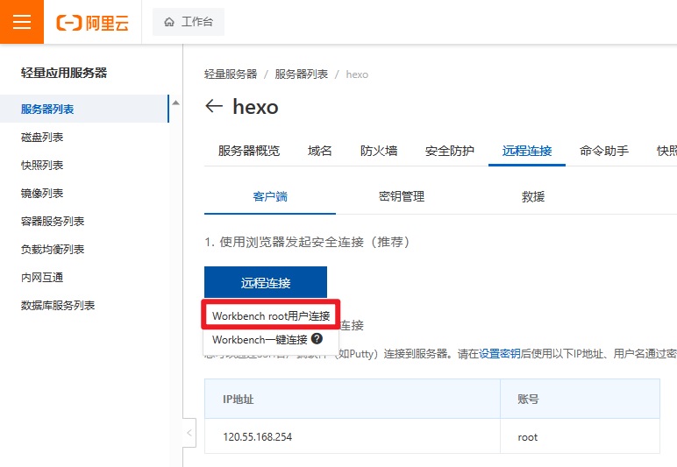Select the 客户端 sub-tab

coord(270,196)
